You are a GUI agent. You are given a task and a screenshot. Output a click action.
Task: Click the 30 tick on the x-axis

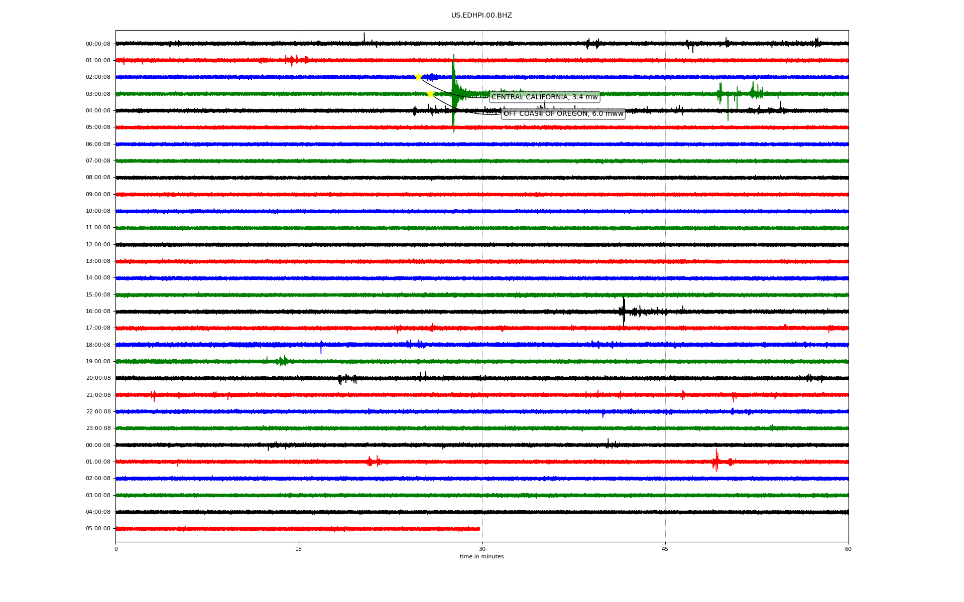482,549
